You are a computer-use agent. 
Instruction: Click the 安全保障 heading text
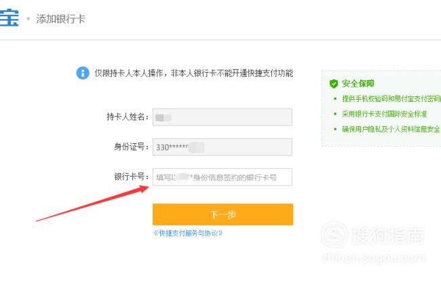[358, 83]
